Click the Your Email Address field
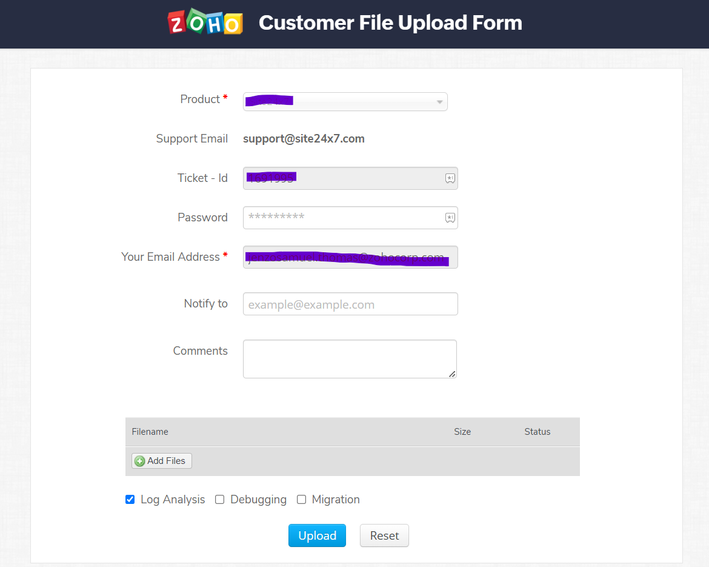The width and height of the screenshot is (709, 567). (350, 257)
